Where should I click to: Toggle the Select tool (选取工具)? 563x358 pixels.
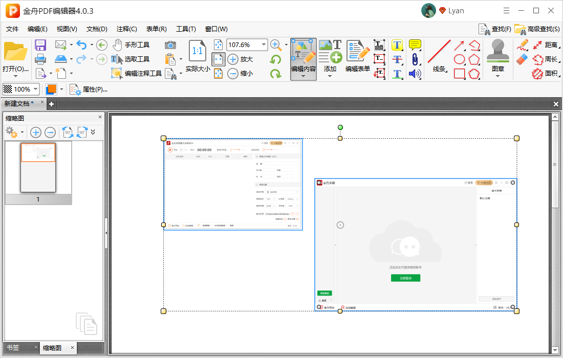point(131,59)
